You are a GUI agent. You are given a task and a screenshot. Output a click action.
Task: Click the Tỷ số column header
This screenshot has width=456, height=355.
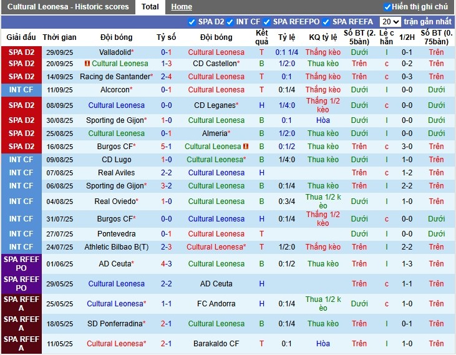[x=167, y=37]
